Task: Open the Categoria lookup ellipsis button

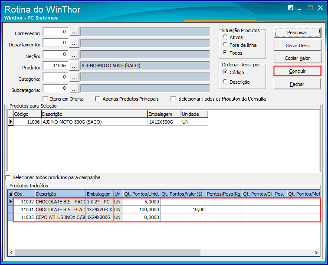Action: click(x=74, y=77)
